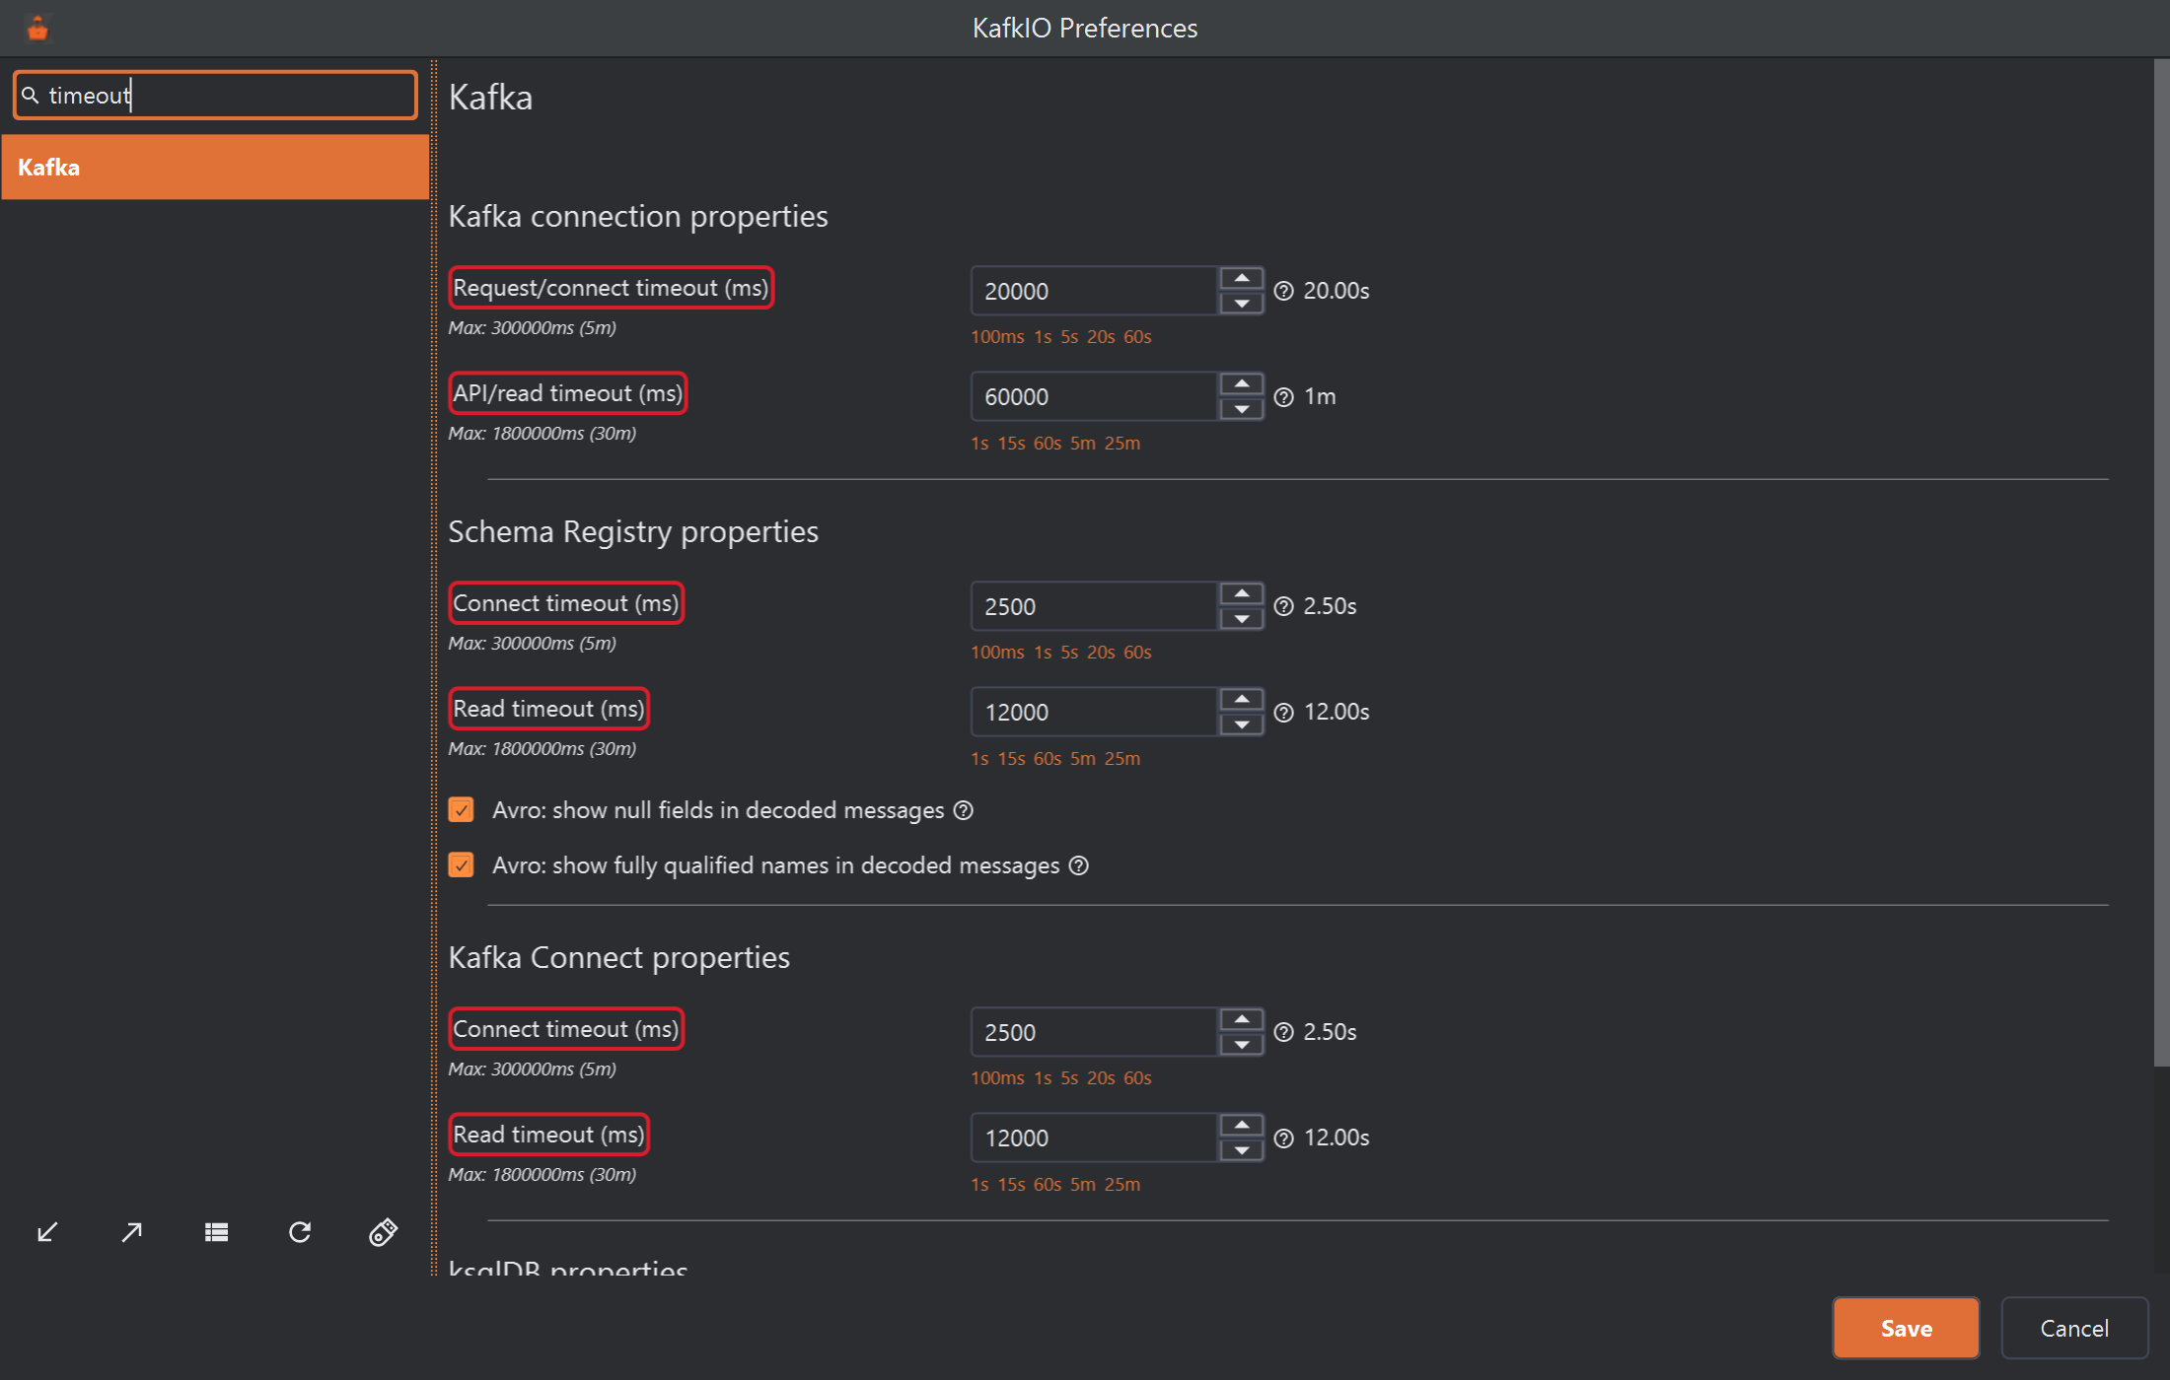Choose 1s preset under Schema Registry Read timeout

pos(979,759)
